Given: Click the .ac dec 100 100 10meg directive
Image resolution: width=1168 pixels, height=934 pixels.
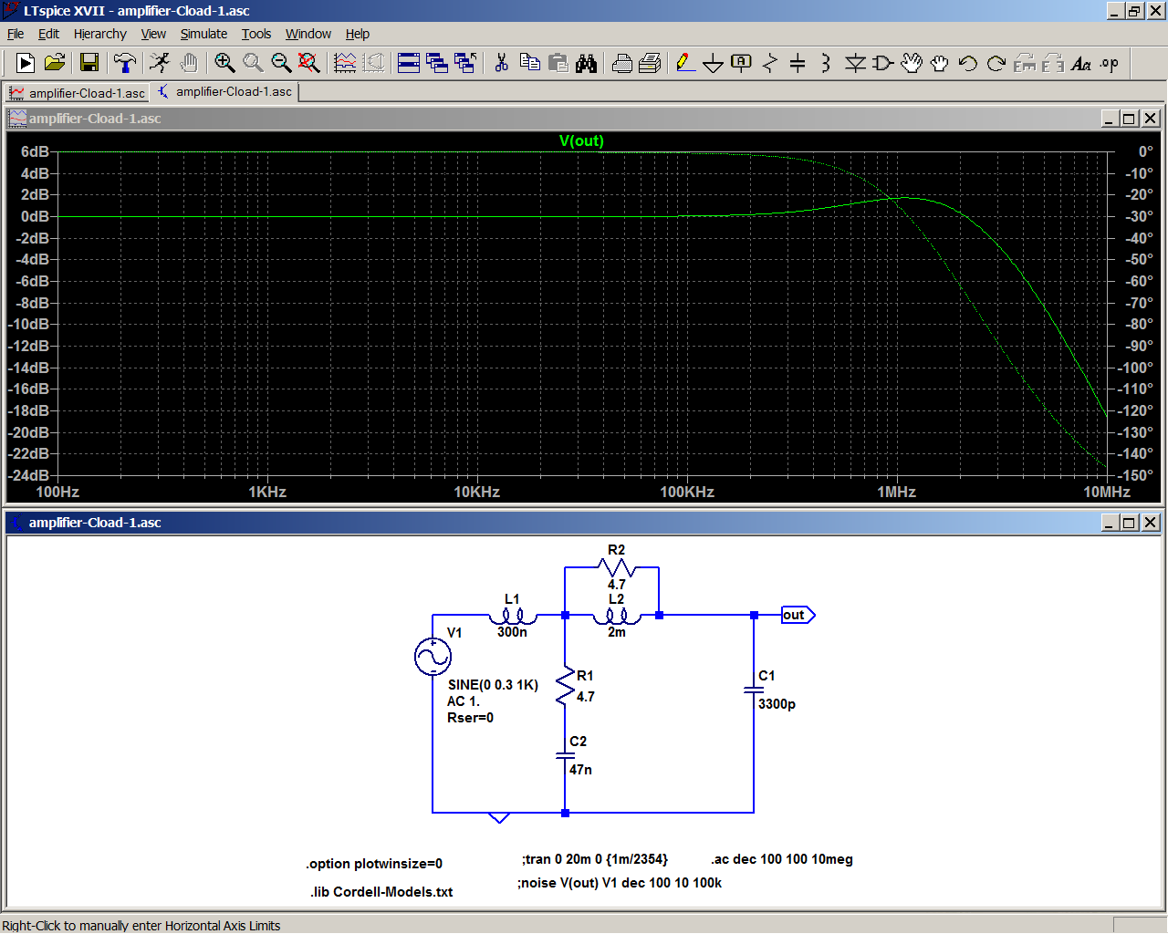Looking at the screenshot, I should 782,859.
